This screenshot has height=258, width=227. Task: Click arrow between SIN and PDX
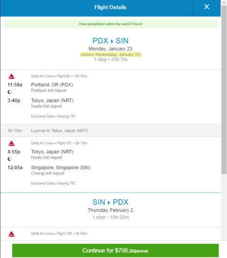109,203
